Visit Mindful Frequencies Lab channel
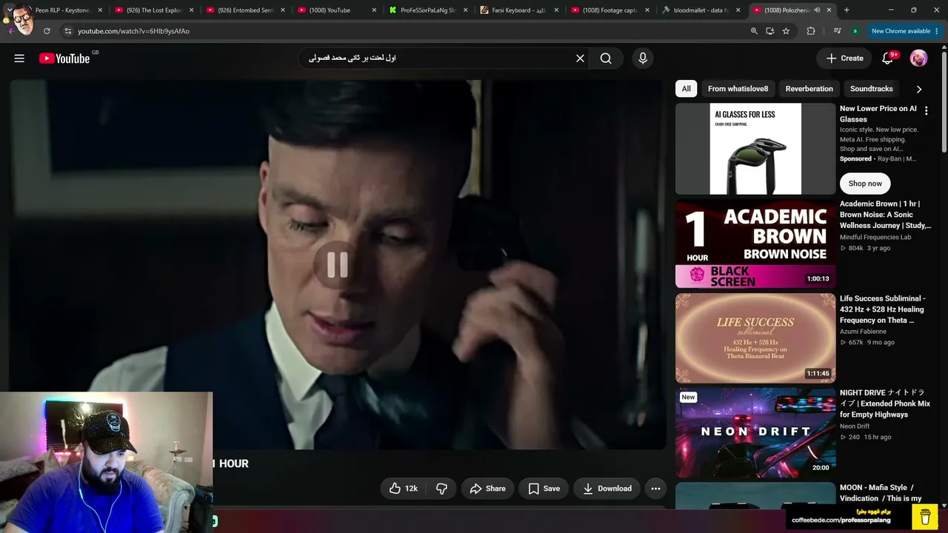 point(875,237)
